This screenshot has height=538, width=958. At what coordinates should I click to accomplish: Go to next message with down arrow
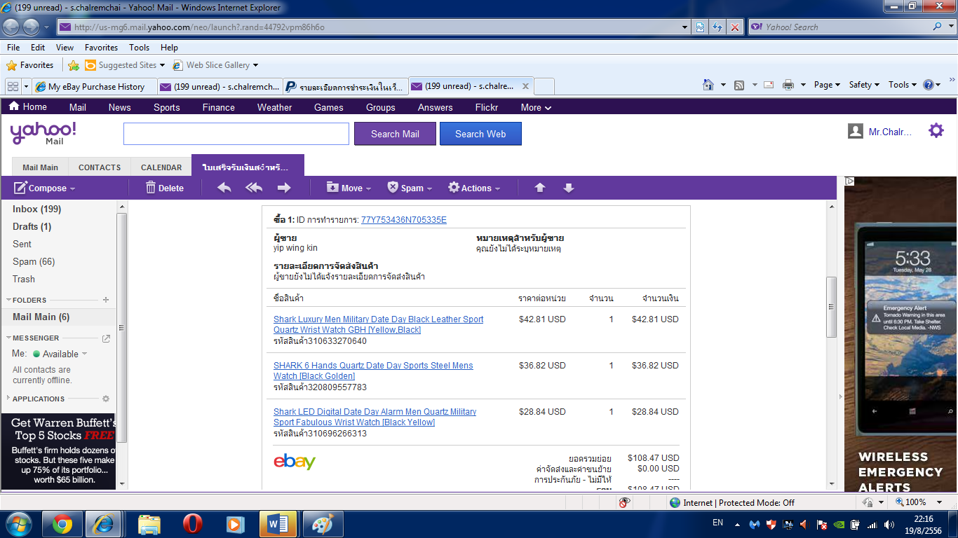click(x=569, y=188)
